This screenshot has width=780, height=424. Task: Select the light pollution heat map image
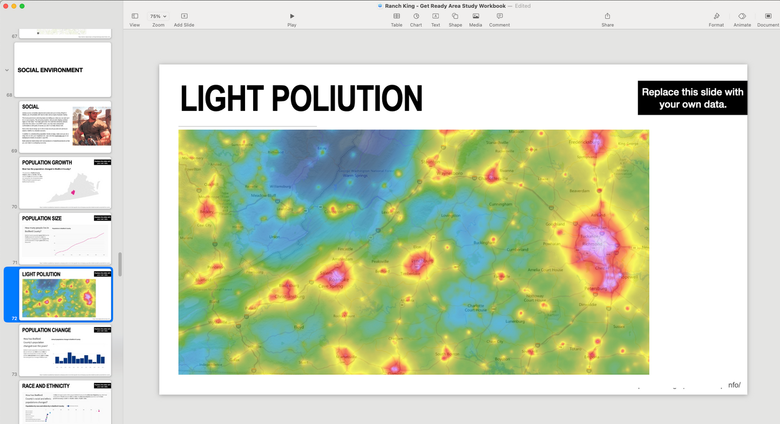413,252
